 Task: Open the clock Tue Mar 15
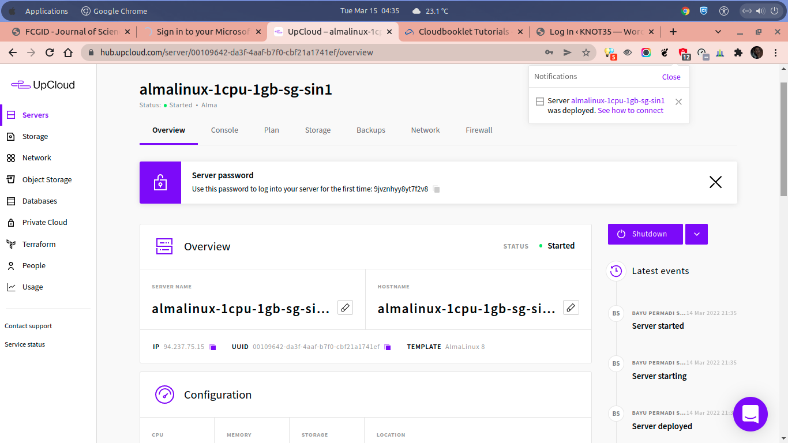(x=370, y=11)
